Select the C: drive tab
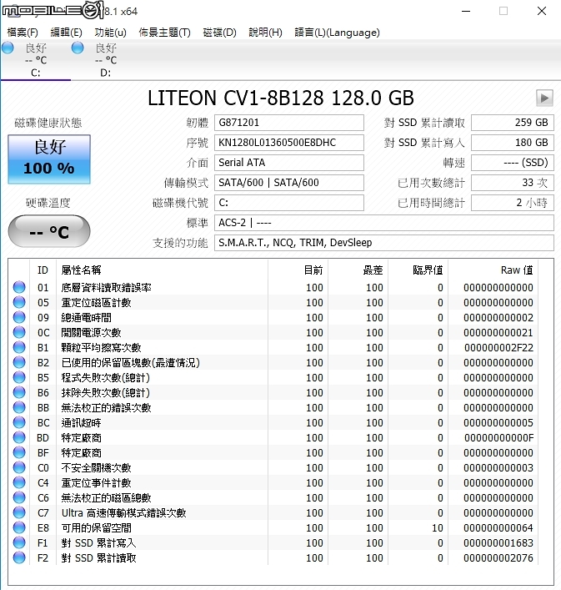 tap(35, 60)
